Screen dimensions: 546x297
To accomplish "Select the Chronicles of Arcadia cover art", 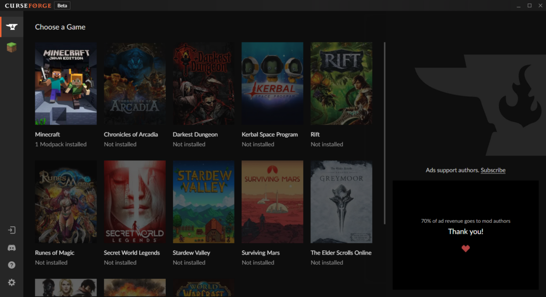I will pyautogui.click(x=135, y=83).
